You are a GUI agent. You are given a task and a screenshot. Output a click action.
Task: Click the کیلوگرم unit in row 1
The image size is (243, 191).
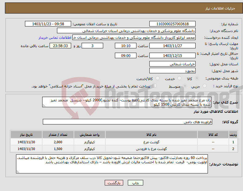click(90, 142)
